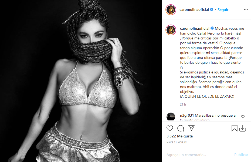Open three-dot more options menu
This screenshot has width=251, height=162.
click(x=246, y=10)
